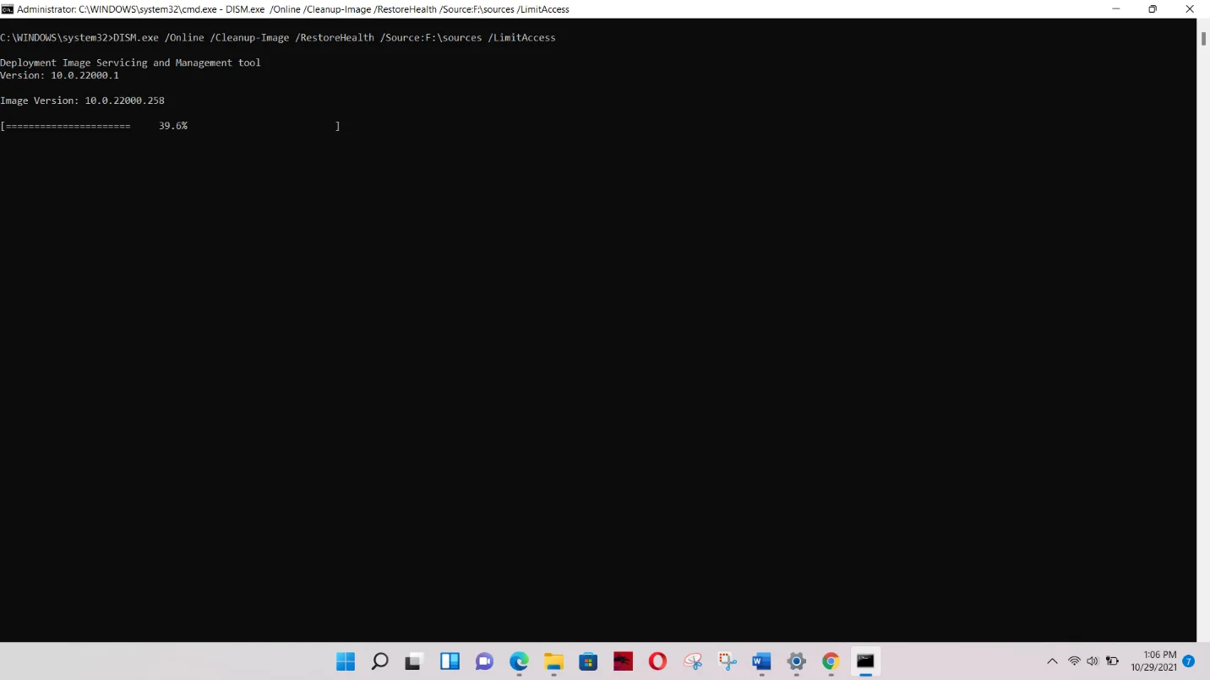1210x680 pixels.
Task: Open Task View on taskbar
Action: click(x=413, y=661)
